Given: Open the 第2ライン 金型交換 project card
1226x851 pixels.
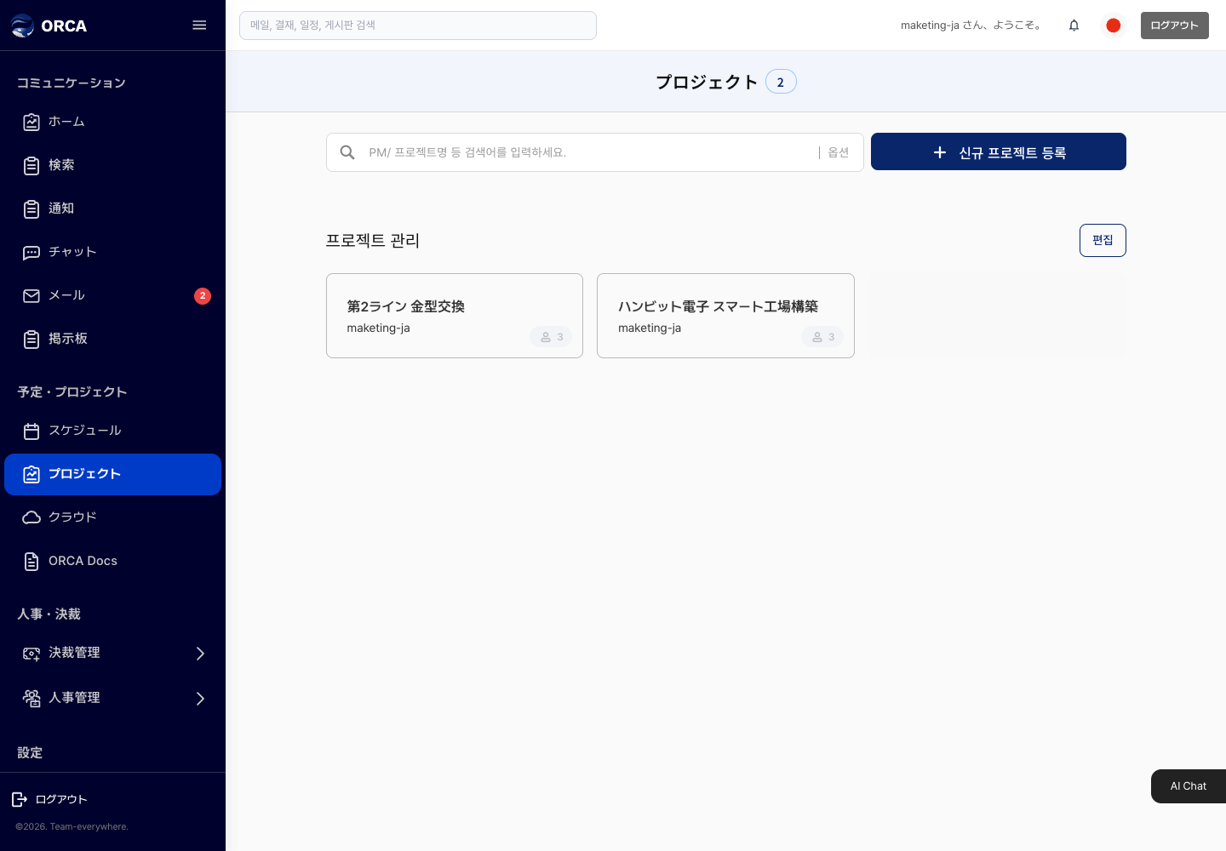Looking at the screenshot, I should pyautogui.click(x=455, y=316).
